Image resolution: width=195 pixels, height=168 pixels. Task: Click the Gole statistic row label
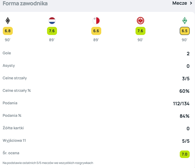(7, 53)
